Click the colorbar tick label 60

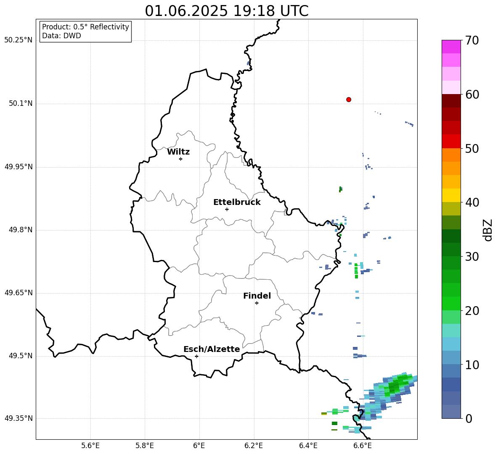(472, 94)
